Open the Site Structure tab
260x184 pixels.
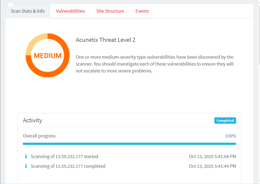(110, 11)
